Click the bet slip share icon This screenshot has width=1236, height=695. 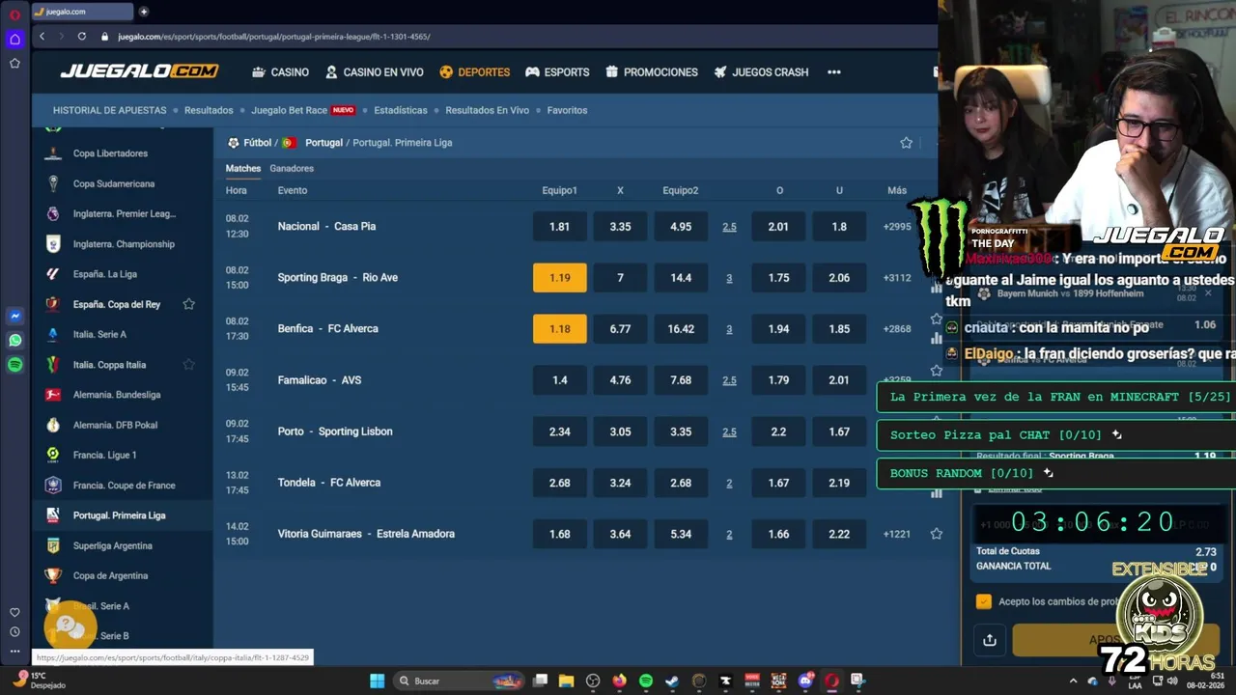coord(990,640)
